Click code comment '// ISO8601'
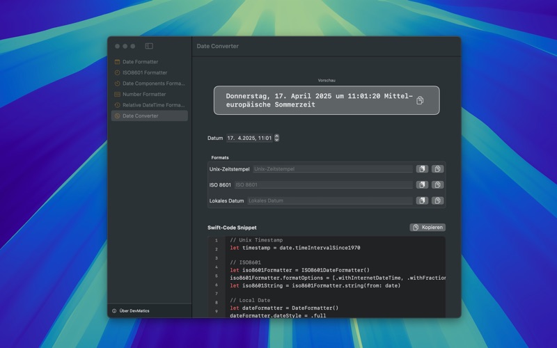The image size is (557, 348). click(245, 262)
